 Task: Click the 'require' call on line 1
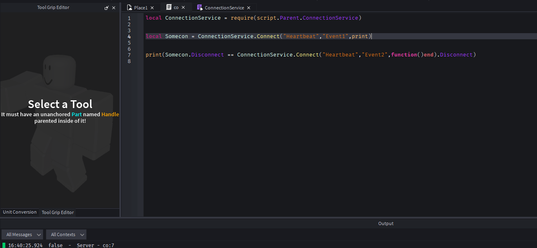click(242, 18)
